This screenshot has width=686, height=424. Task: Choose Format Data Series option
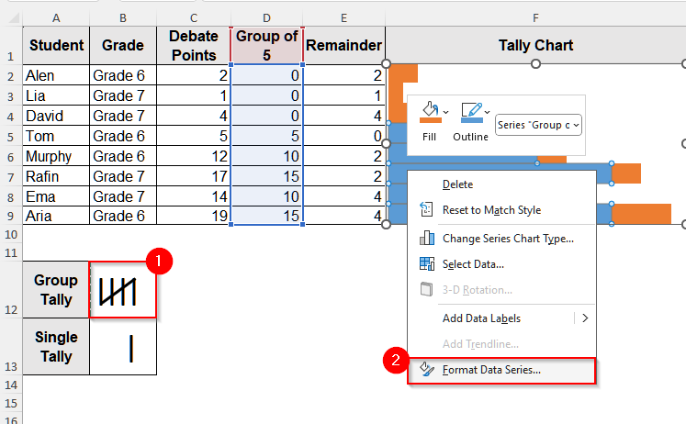501,370
